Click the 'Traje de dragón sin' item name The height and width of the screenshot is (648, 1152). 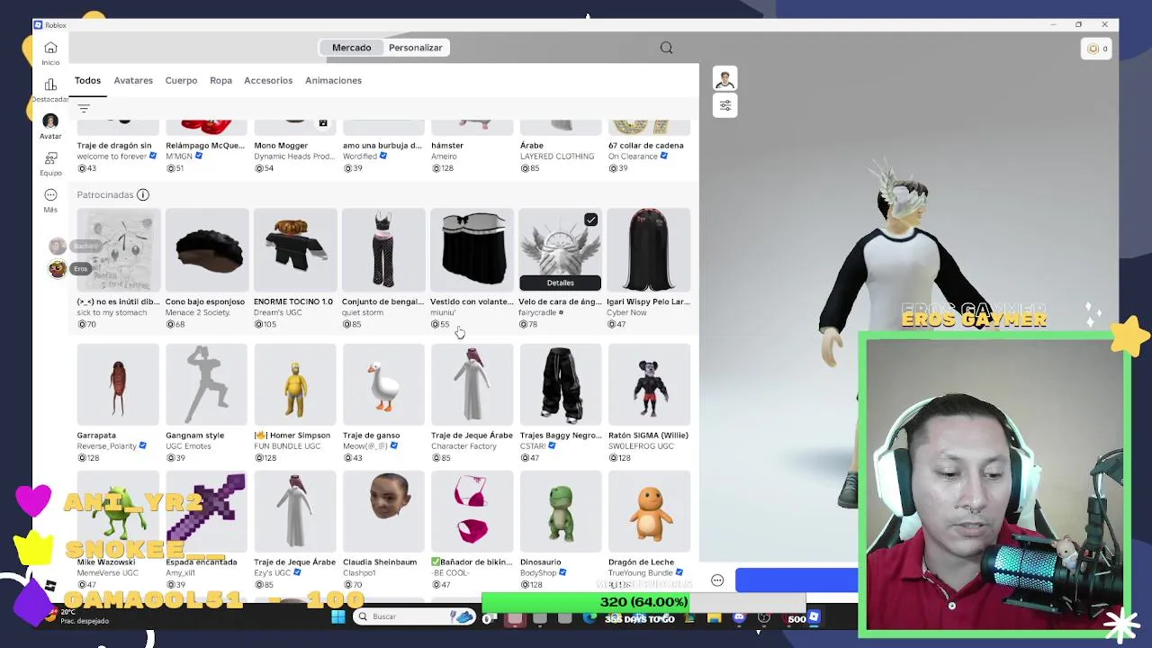114,145
